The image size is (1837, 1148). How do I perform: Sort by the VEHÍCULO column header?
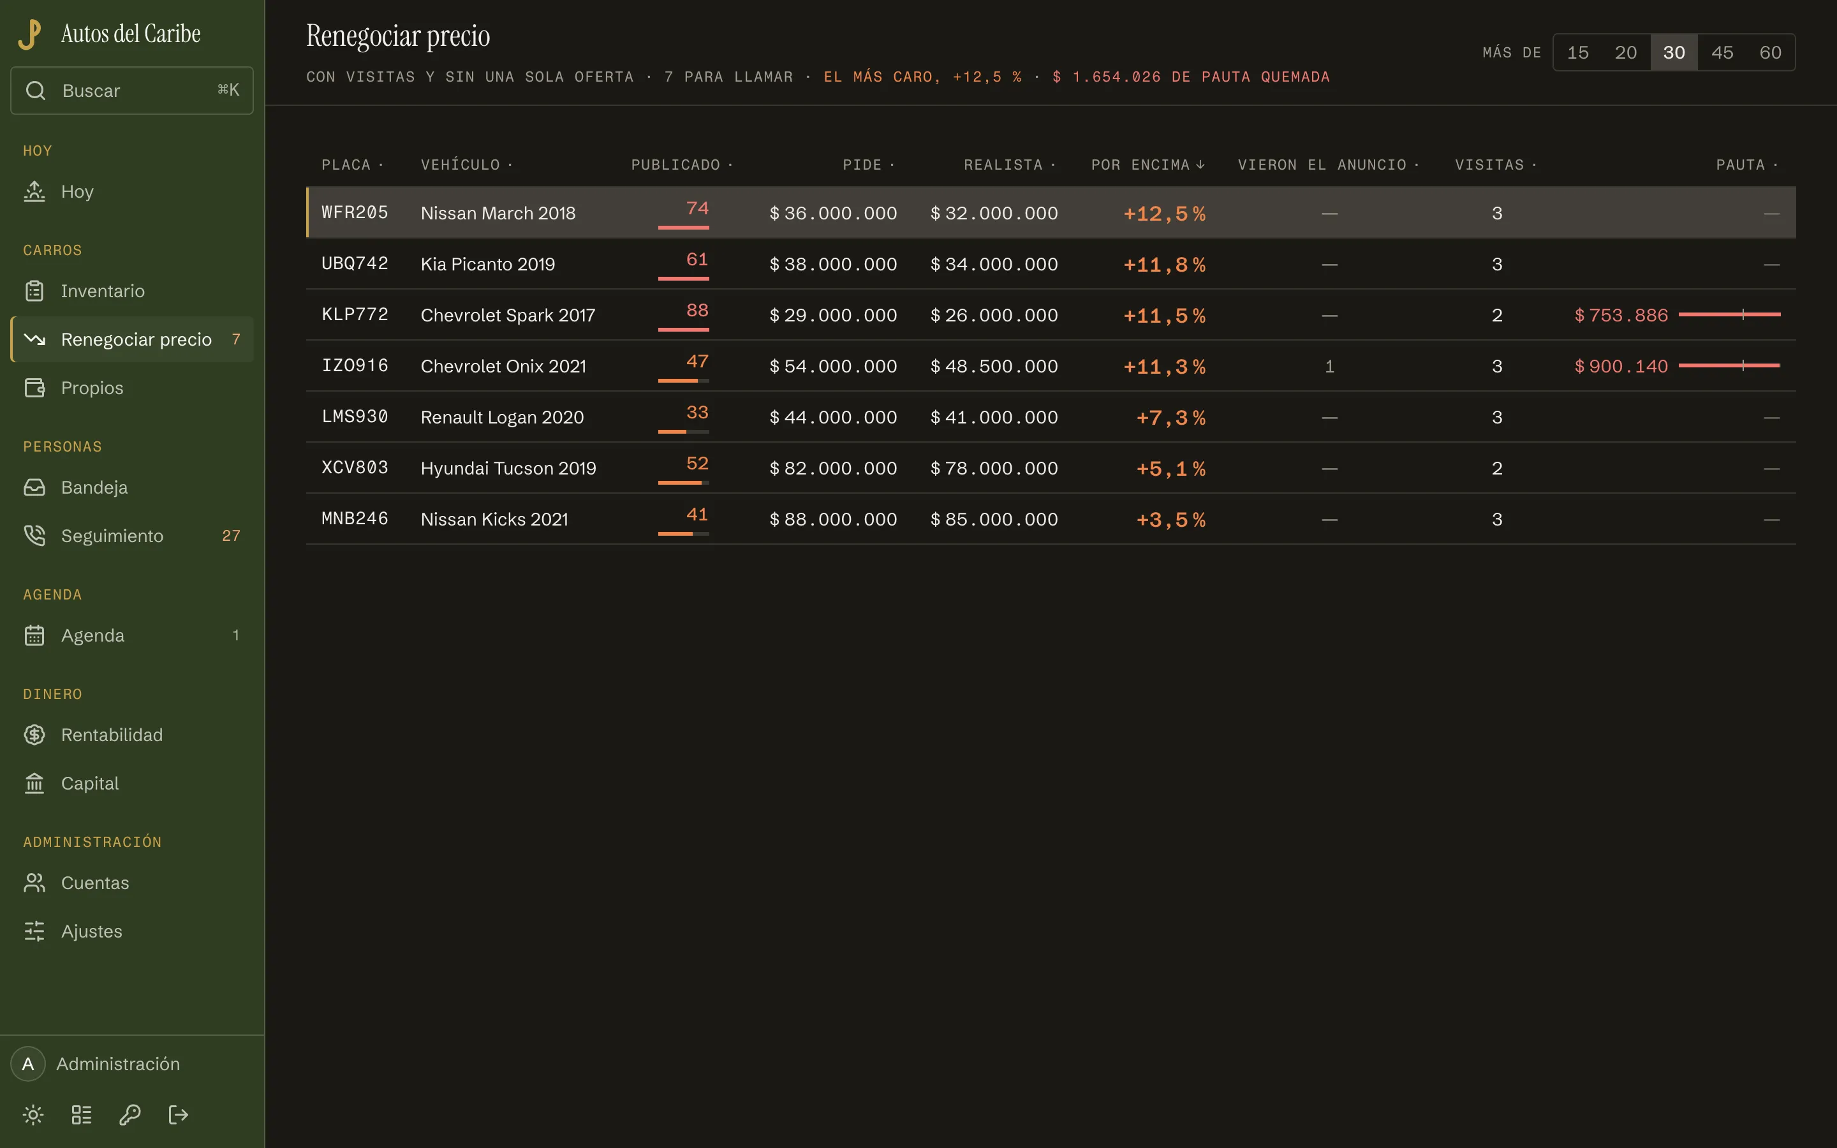pyautogui.click(x=466, y=165)
